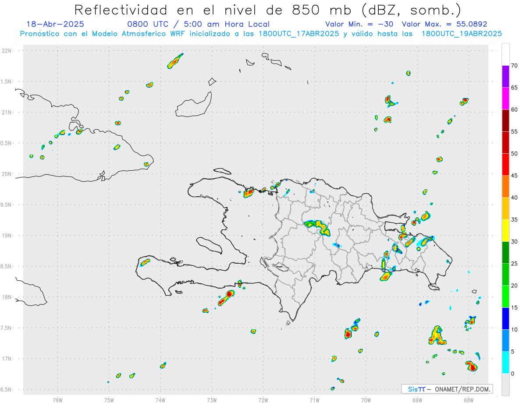Click the legend value '40'
The width and height of the screenshot is (526, 406).
click(x=515, y=198)
